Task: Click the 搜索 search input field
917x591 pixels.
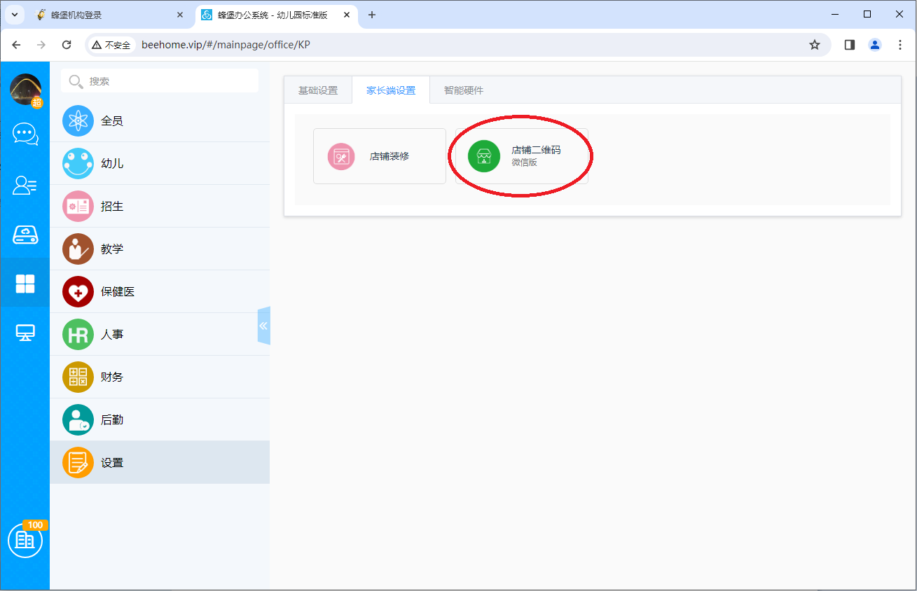Action: (168, 81)
